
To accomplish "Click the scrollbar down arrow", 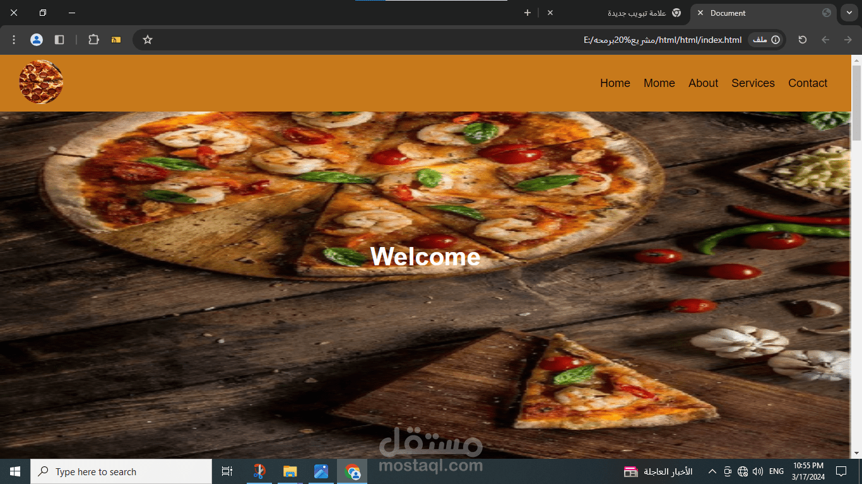I will [856, 453].
